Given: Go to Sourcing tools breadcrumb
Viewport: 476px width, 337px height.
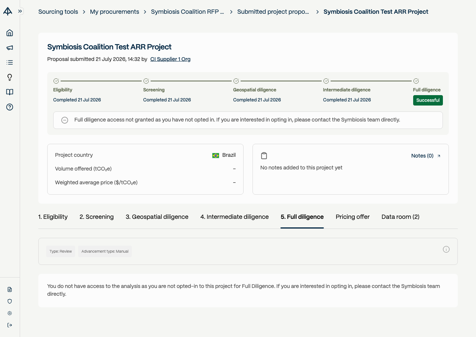Looking at the screenshot, I should pyautogui.click(x=58, y=12).
